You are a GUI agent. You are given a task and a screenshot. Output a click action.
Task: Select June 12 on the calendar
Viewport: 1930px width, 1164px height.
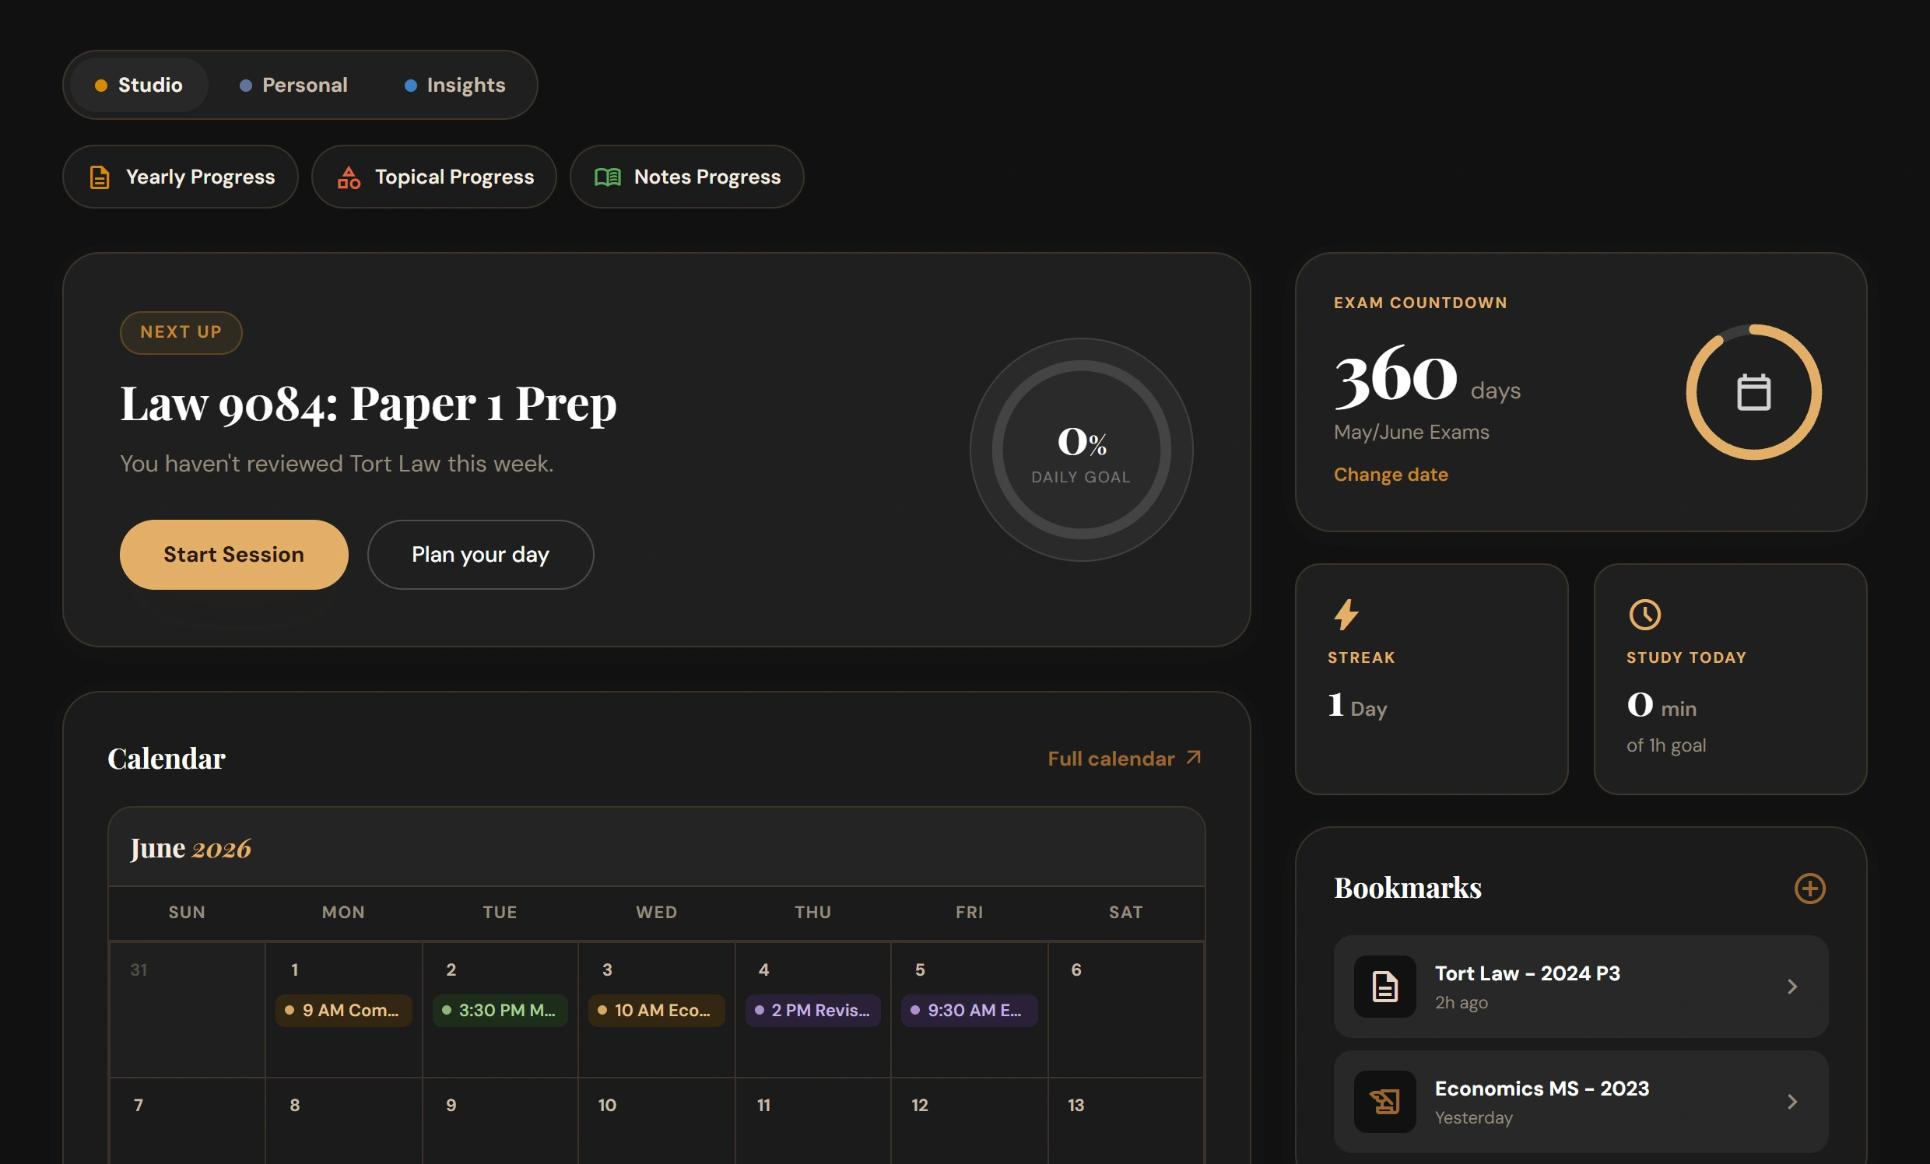click(969, 1122)
